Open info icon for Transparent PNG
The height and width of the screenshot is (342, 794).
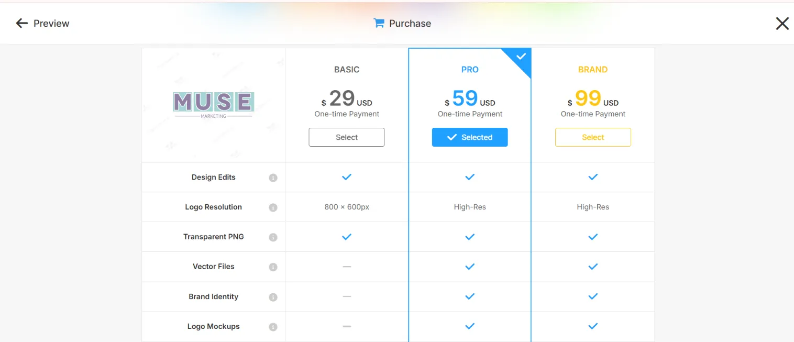[273, 237]
